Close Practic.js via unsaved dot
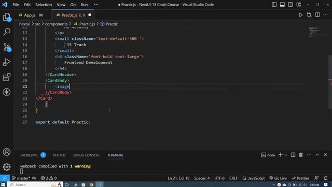 click(x=90, y=15)
